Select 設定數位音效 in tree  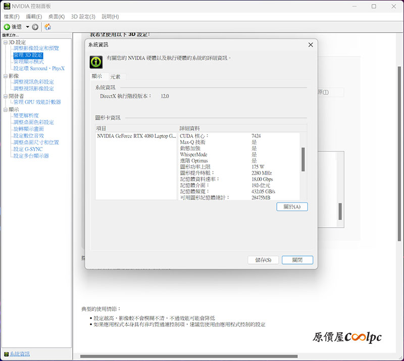coord(29,135)
